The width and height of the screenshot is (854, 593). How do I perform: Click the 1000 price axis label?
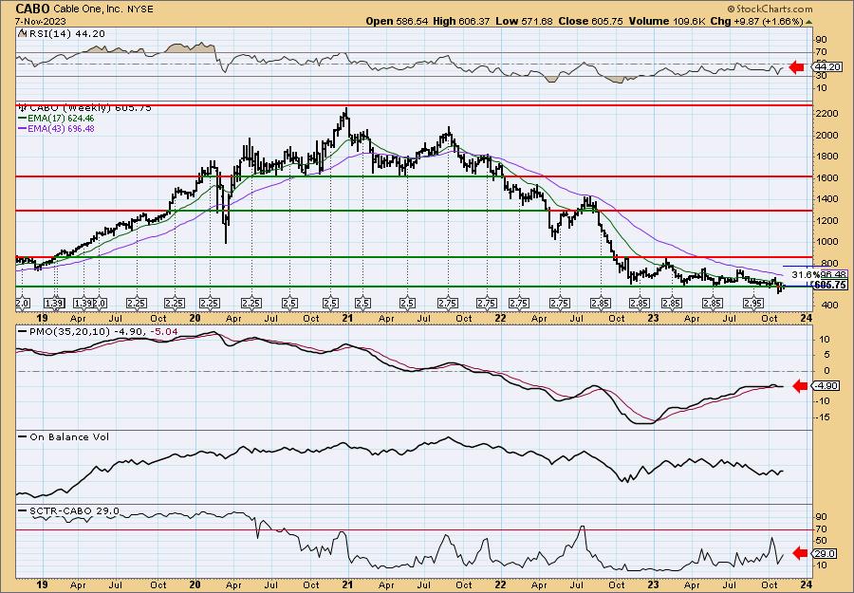[826, 242]
